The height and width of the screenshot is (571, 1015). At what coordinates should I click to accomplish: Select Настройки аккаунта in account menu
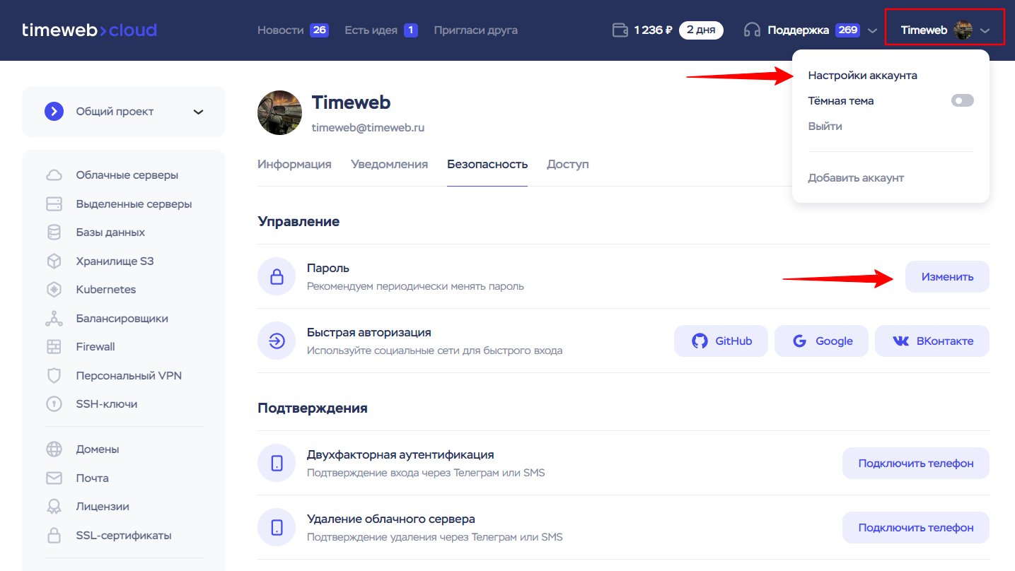tap(862, 76)
